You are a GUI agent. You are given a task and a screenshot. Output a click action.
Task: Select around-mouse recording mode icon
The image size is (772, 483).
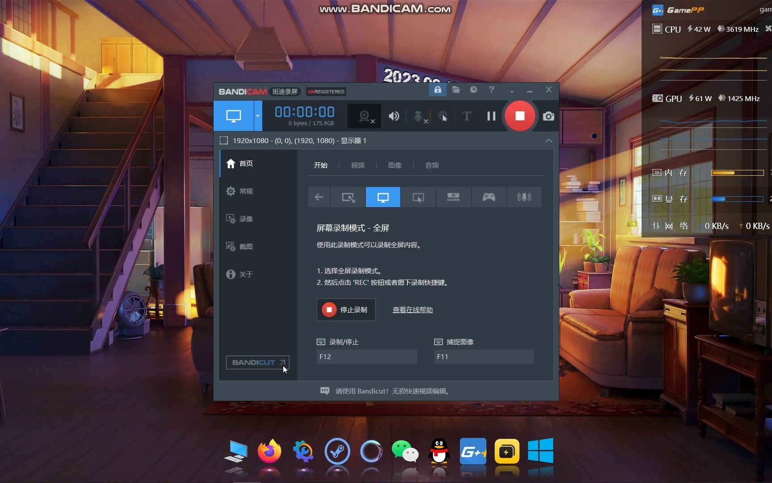click(418, 197)
